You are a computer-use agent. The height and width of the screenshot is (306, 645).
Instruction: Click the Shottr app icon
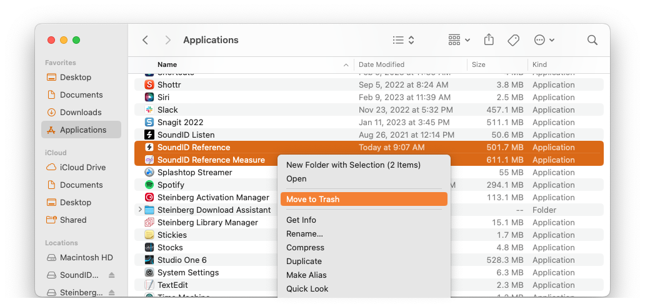coord(149,85)
